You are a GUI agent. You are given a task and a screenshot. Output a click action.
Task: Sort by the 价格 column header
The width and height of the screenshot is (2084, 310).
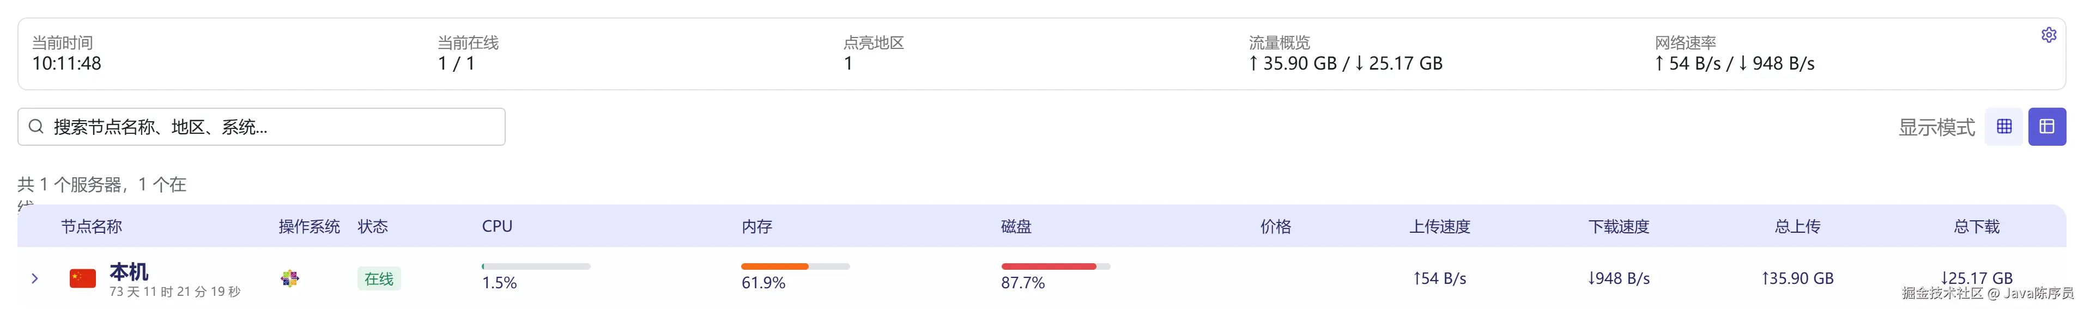click(1276, 227)
